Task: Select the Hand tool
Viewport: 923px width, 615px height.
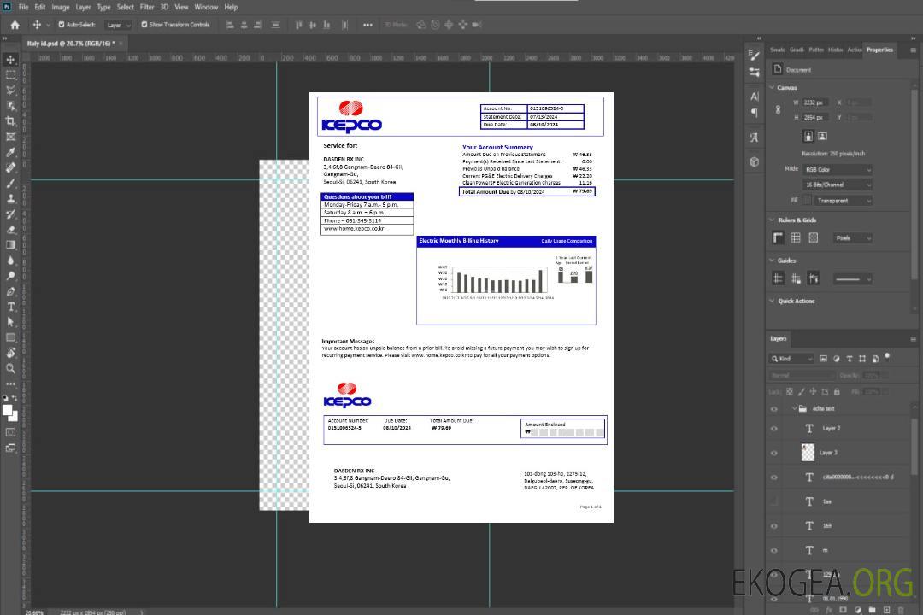Action: pos(10,353)
